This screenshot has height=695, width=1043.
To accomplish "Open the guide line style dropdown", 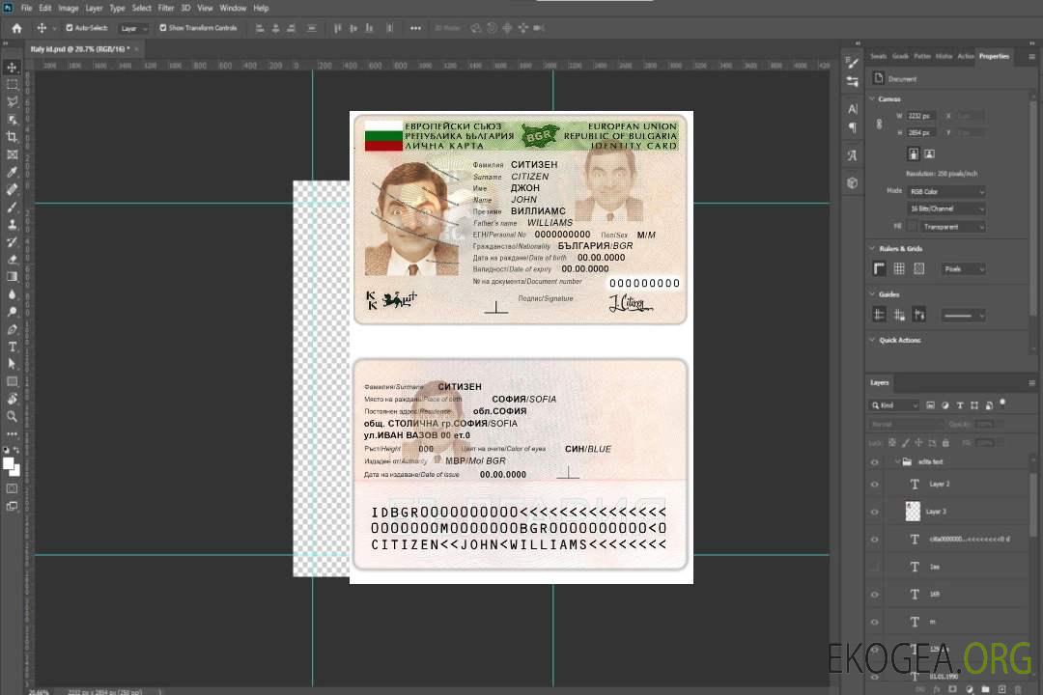I will point(963,316).
